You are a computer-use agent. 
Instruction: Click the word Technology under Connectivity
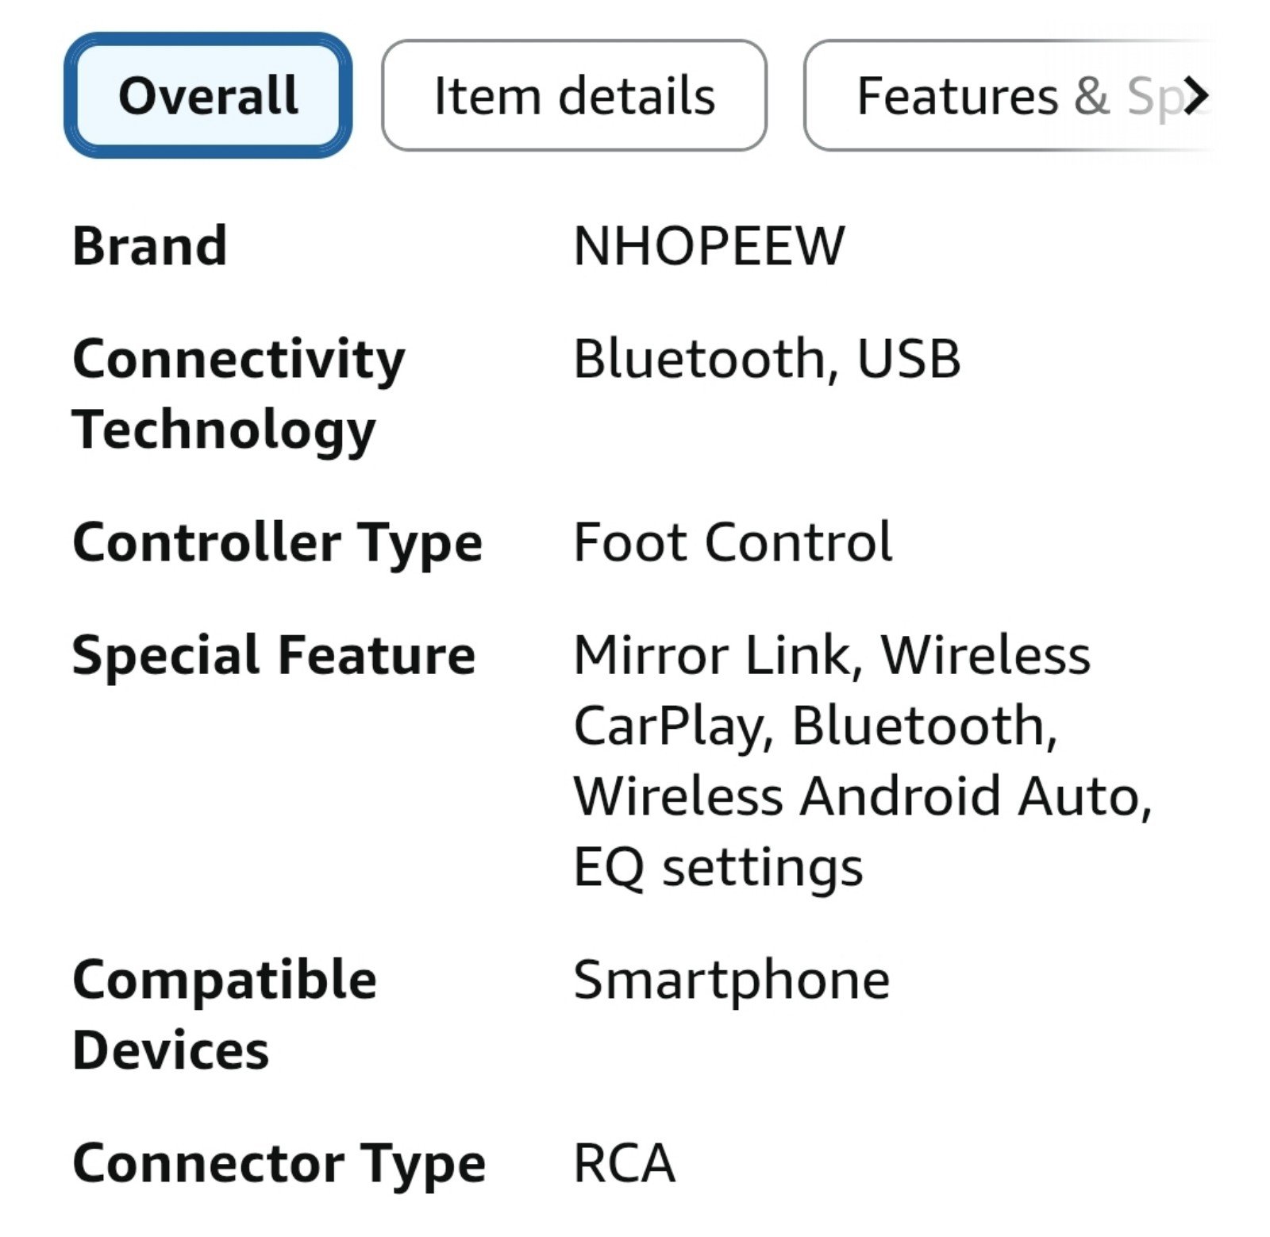(224, 431)
